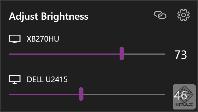Click the far left end of XB270HU slider track

[10, 54]
